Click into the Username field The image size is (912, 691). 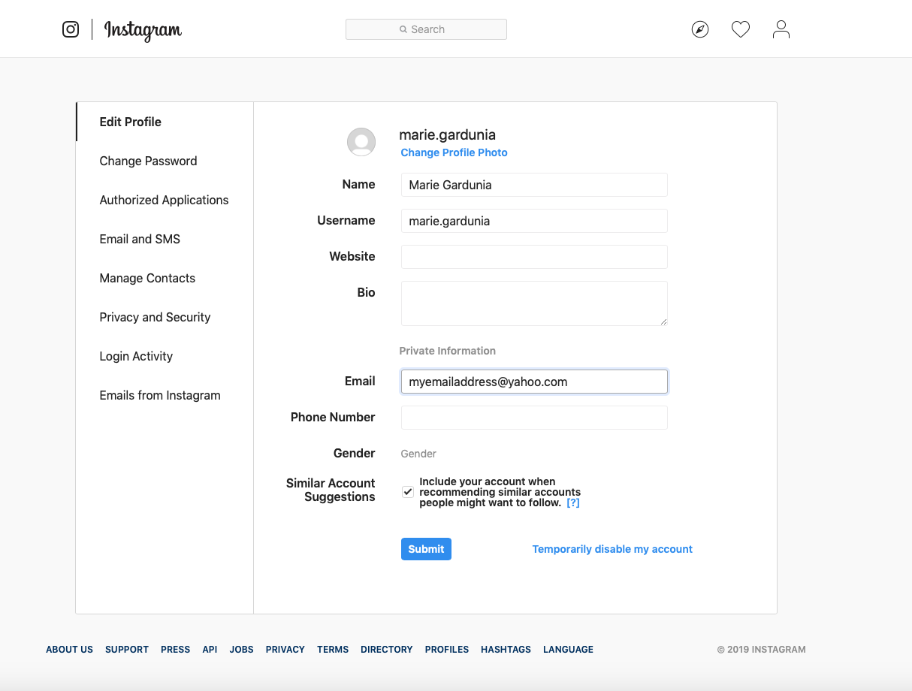click(534, 221)
